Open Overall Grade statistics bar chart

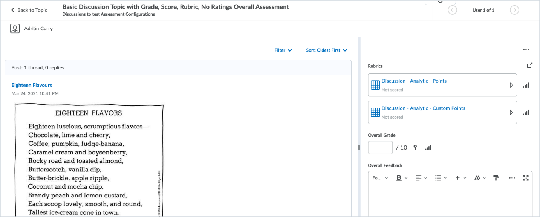[428, 147]
